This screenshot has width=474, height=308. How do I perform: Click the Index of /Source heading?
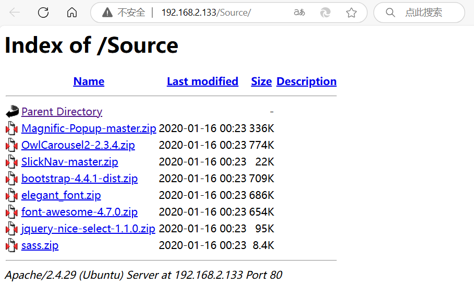92,45
